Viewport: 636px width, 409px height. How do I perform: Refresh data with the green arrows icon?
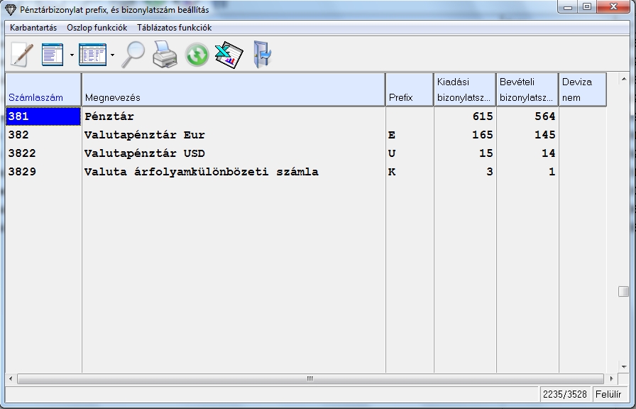point(197,55)
